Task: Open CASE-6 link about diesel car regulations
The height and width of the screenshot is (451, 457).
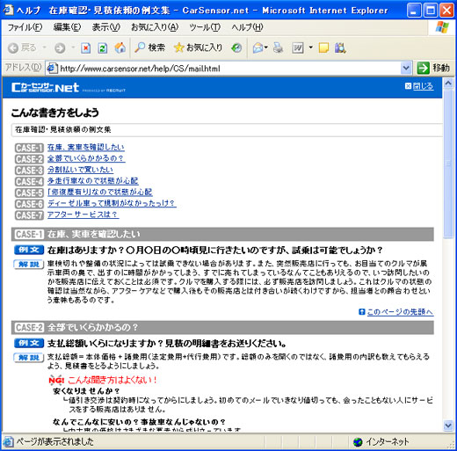Action: 112,203
